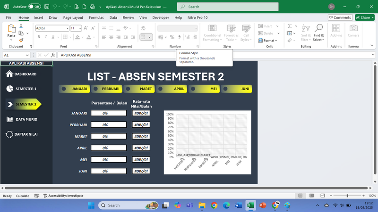Select the APRIL month radio button
Image resolution: width=378 pixels, height=212 pixels.
coord(160,89)
